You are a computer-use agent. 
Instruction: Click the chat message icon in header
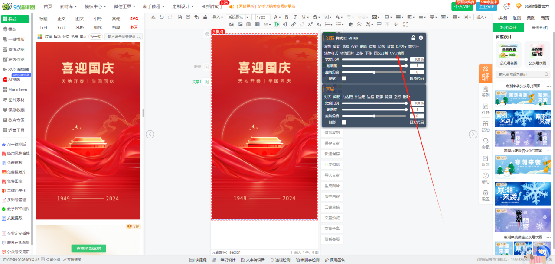point(506,6)
